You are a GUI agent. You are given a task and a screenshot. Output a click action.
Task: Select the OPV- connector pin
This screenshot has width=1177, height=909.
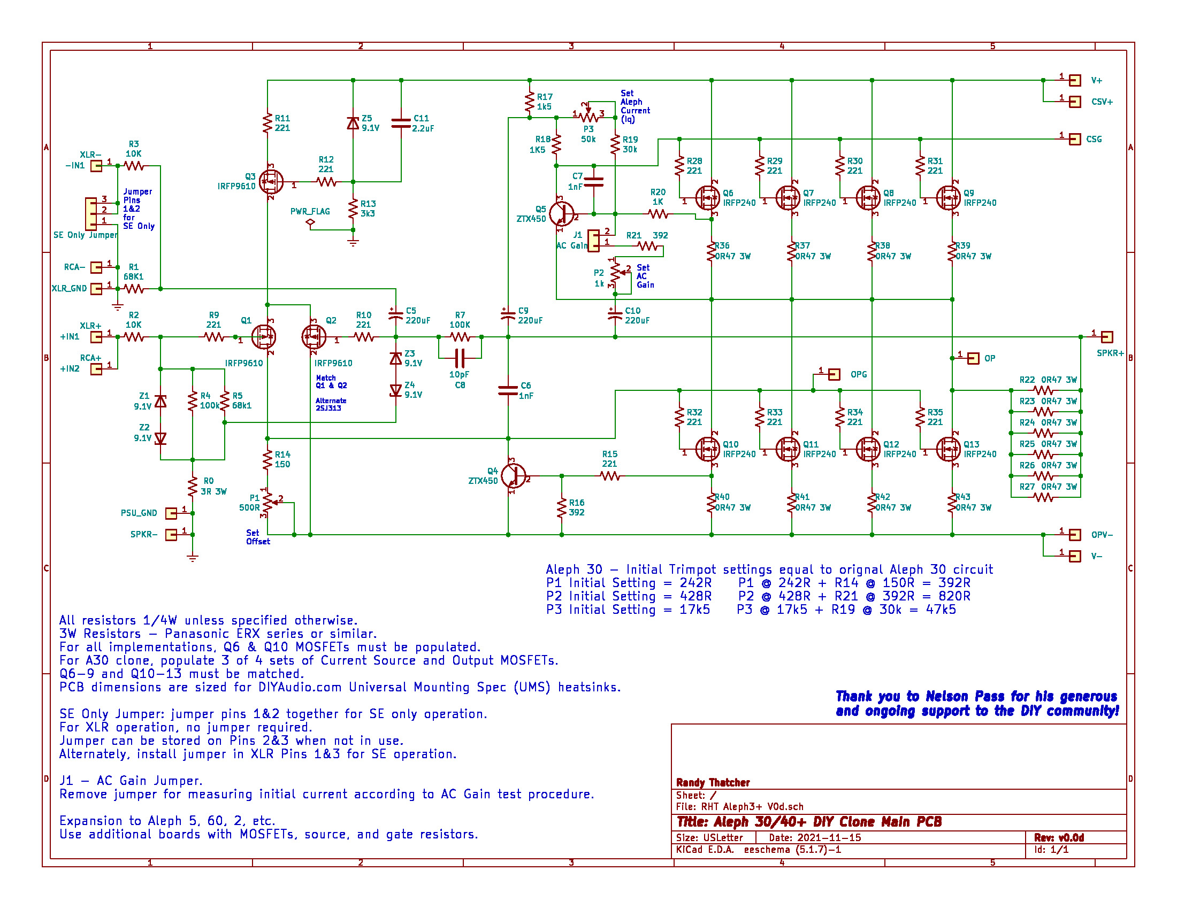(1075, 535)
